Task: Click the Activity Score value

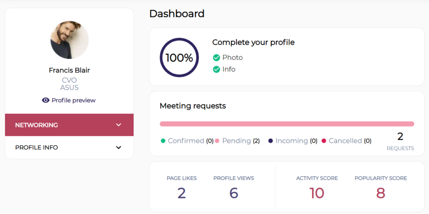Action: [317, 193]
